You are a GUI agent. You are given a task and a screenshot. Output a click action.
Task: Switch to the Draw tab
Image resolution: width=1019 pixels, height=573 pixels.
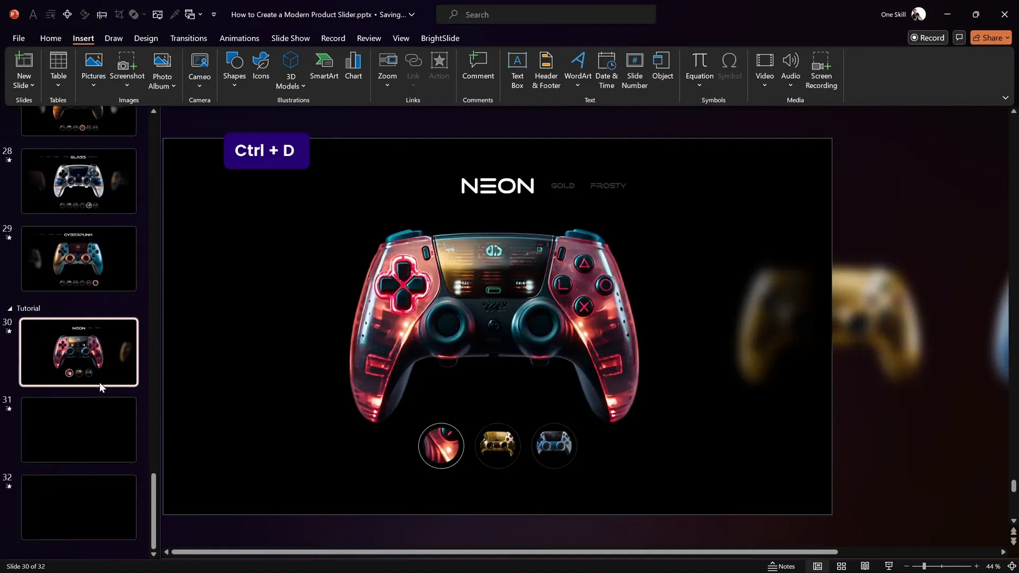coord(114,38)
